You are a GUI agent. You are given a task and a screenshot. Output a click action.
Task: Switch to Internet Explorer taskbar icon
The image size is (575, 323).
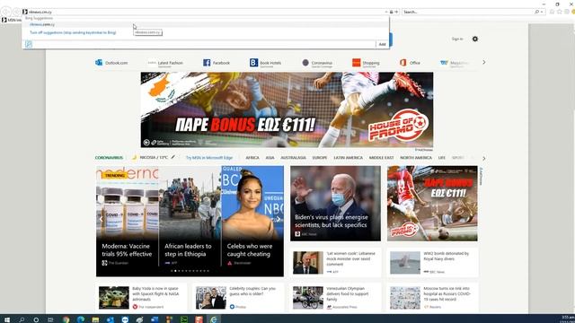coord(214,319)
